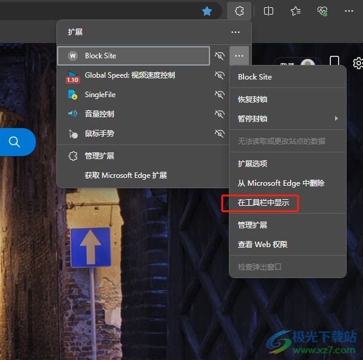The width and height of the screenshot is (363, 360).
Task: Open 获取 Microsoft Edge 扩展 link
Action: (143, 175)
